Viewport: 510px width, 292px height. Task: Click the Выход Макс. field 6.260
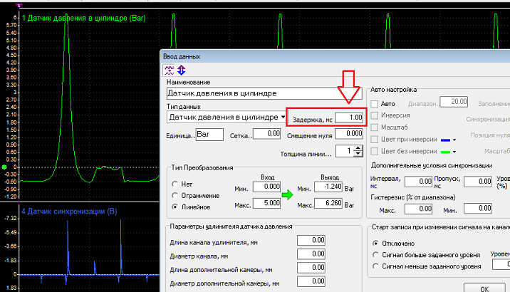(328, 203)
